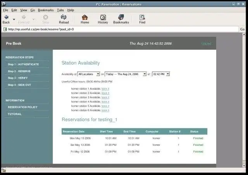Go to Home with the house icon
Image resolution: width=248 pixels, height=175 pixels.
click(x=85, y=17)
